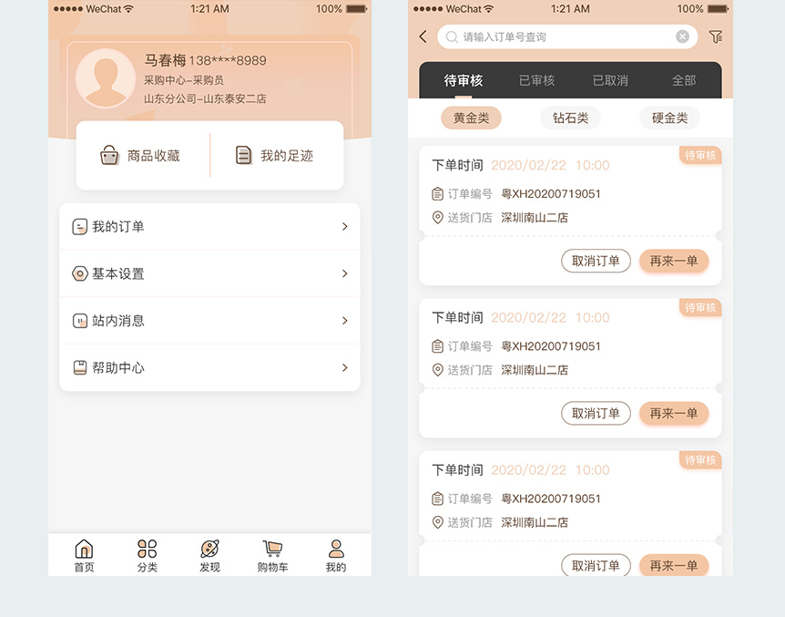Screen dimensions: 785x617
Task: Clear the search field with the X icon
Action: tap(682, 36)
